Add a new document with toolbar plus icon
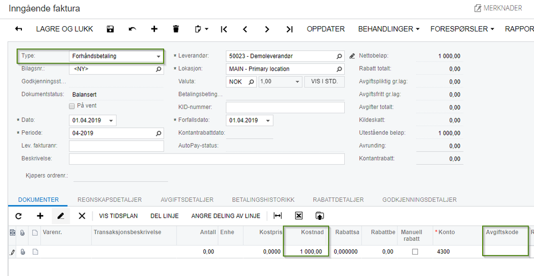The height and width of the screenshot is (276, 534). click(154, 29)
